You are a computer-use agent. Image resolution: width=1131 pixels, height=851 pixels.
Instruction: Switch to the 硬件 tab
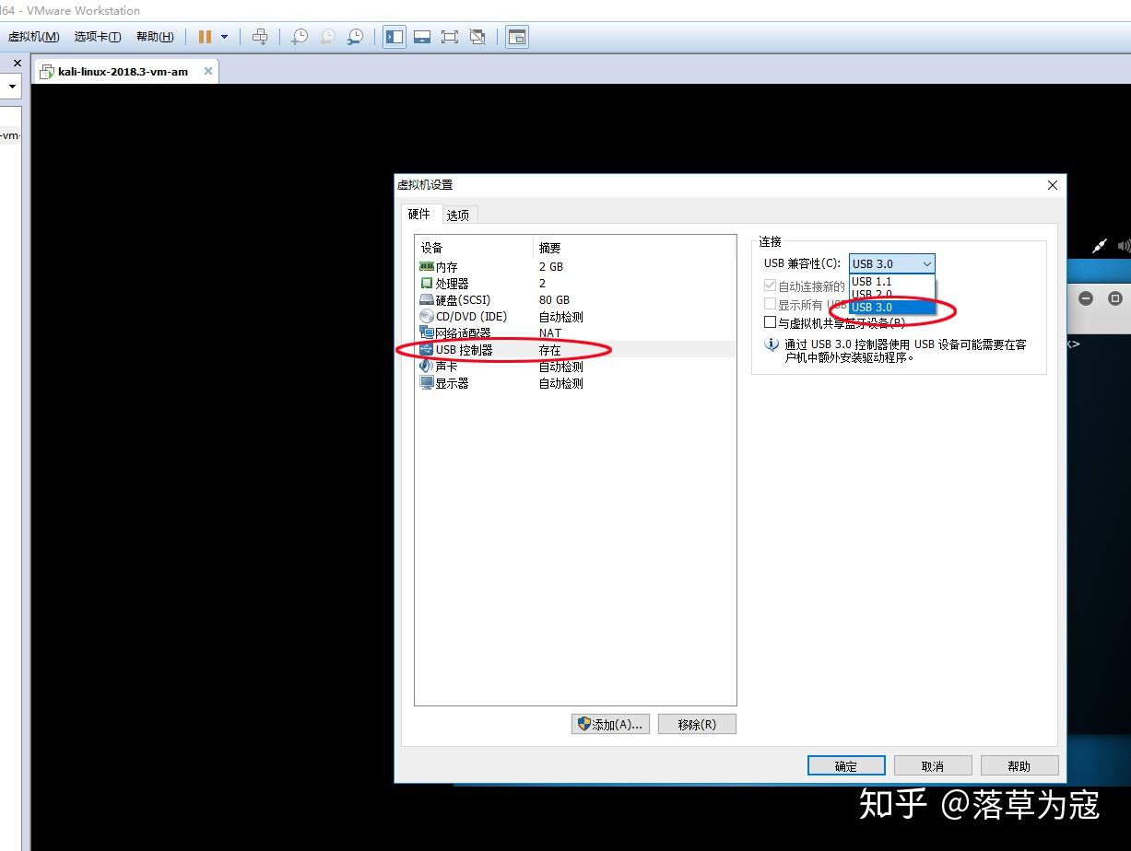[419, 214]
